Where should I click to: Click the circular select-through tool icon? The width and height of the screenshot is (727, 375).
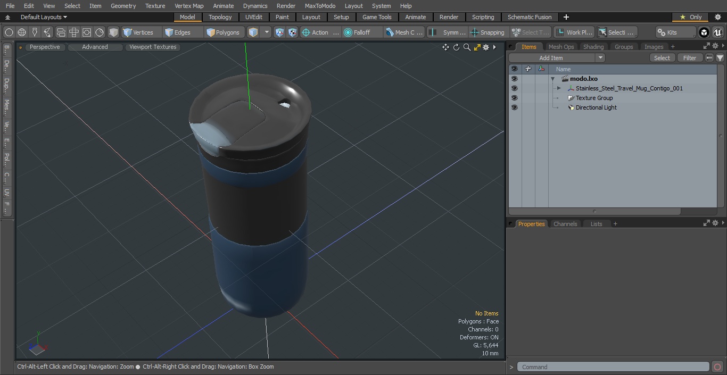[x=9, y=32]
